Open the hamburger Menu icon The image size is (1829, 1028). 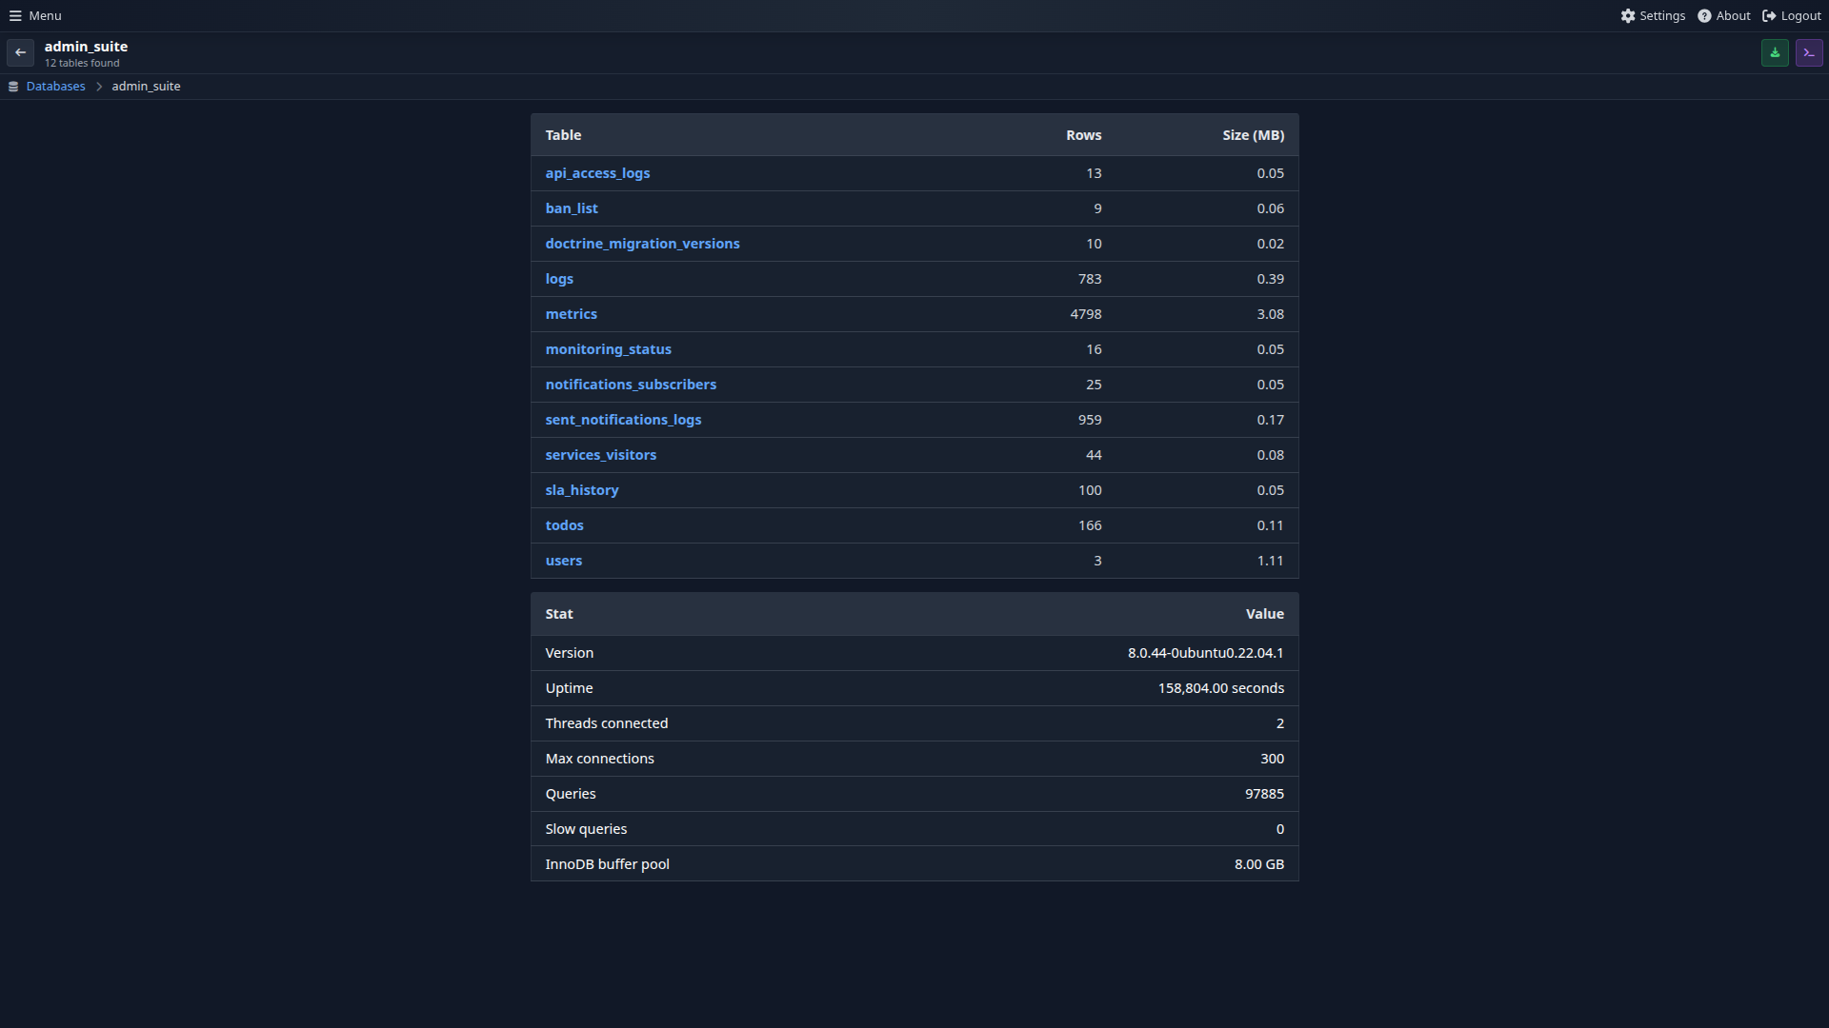(x=15, y=15)
